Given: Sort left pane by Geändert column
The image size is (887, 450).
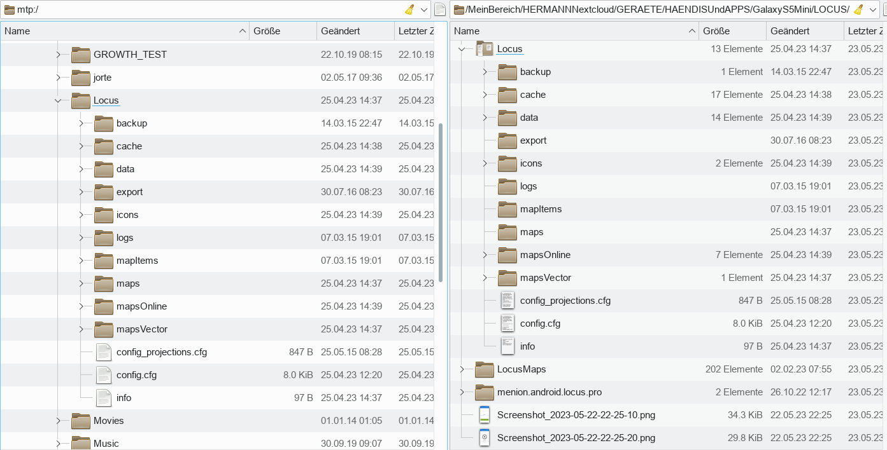Looking at the screenshot, I should pyautogui.click(x=355, y=31).
